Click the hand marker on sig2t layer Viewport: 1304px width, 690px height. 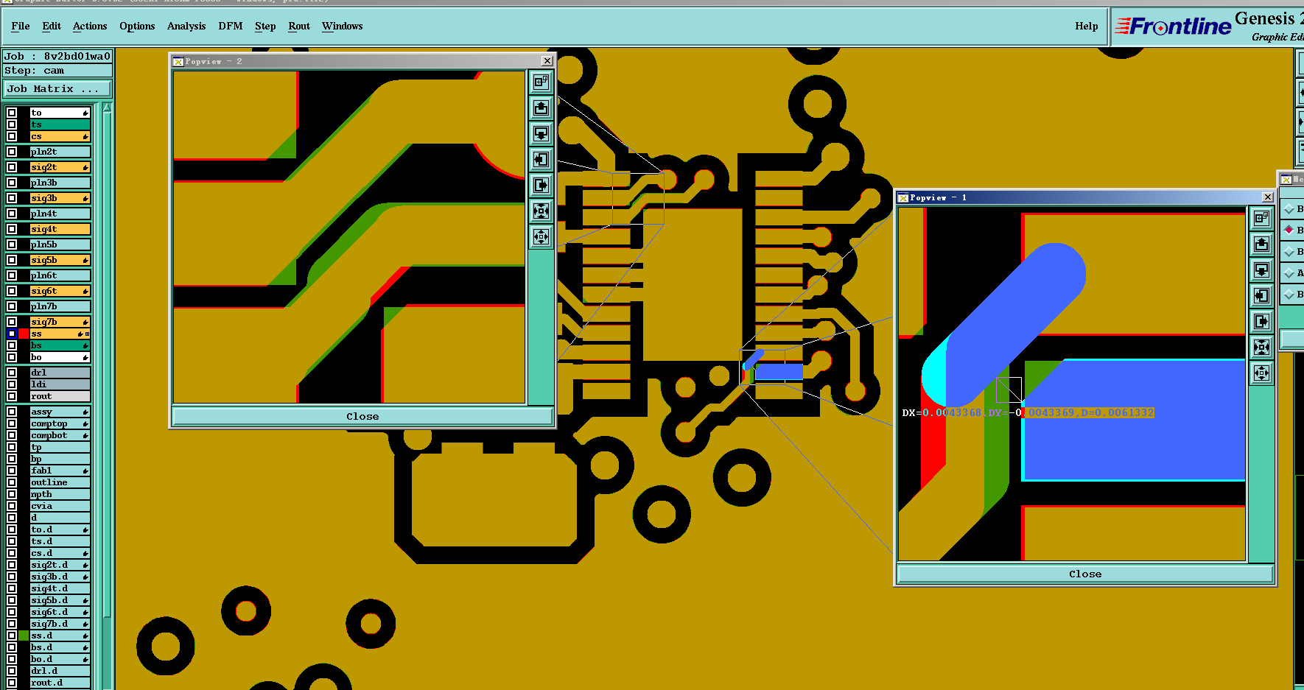coord(85,167)
